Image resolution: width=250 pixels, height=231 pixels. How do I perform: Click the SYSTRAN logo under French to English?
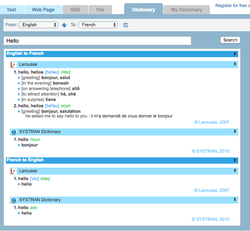tap(13, 200)
